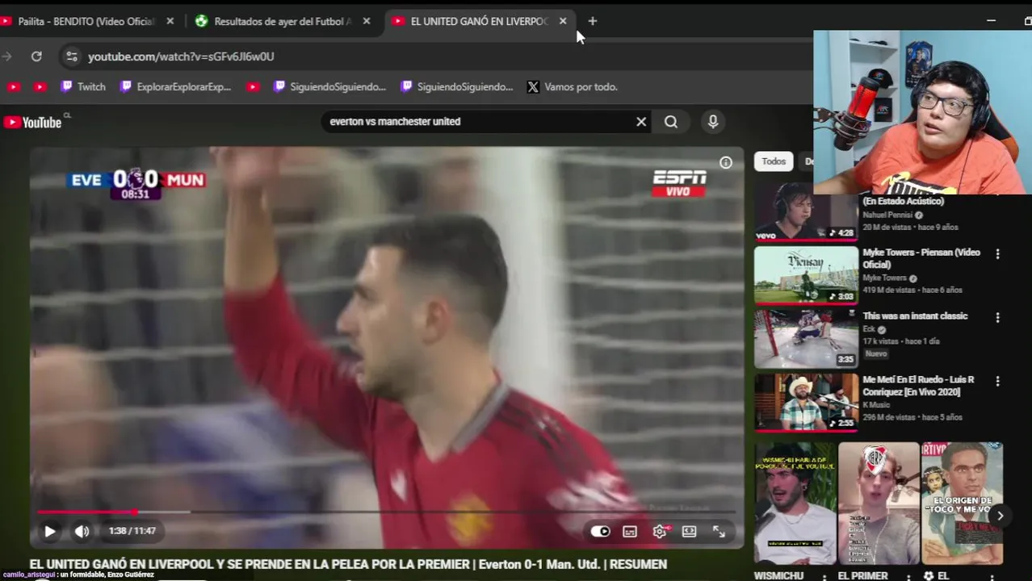The width and height of the screenshot is (1032, 581).
Task: Show next Shorts with the arrow
Action: pyautogui.click(x=1000, y=516)
